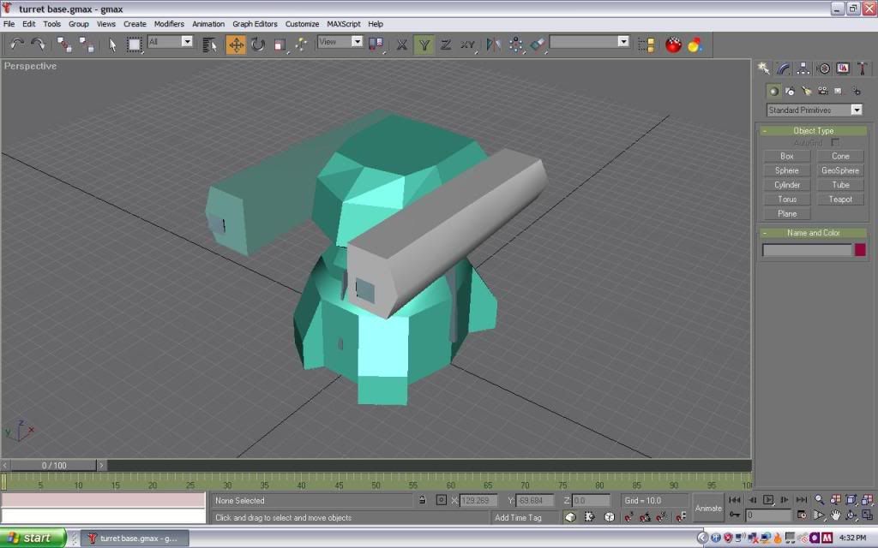The width and height of the screenshot is (878, 548).
Task: Activate the Select and Move tool
Action: point(236,45)
